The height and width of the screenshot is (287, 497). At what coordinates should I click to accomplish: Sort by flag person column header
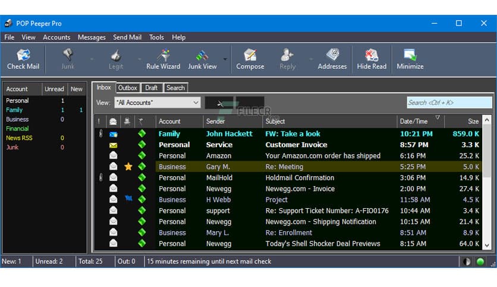pyautogui.click(x=127, y=122)
